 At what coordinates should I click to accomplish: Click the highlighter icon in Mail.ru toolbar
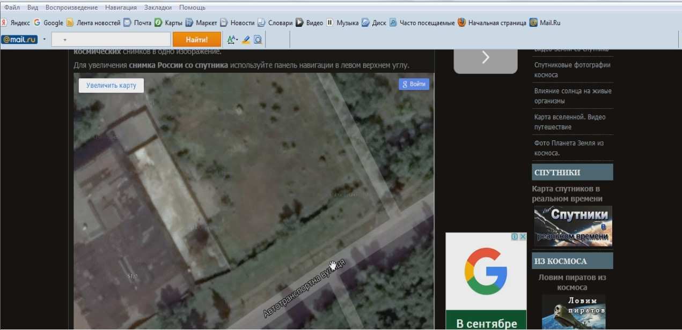(246, 40)
